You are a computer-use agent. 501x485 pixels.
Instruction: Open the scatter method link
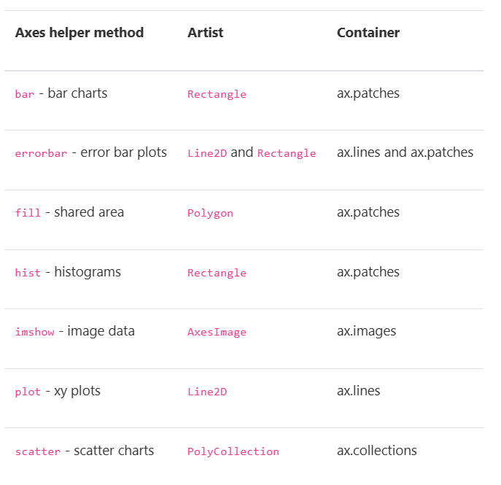(x=38, y=451)
